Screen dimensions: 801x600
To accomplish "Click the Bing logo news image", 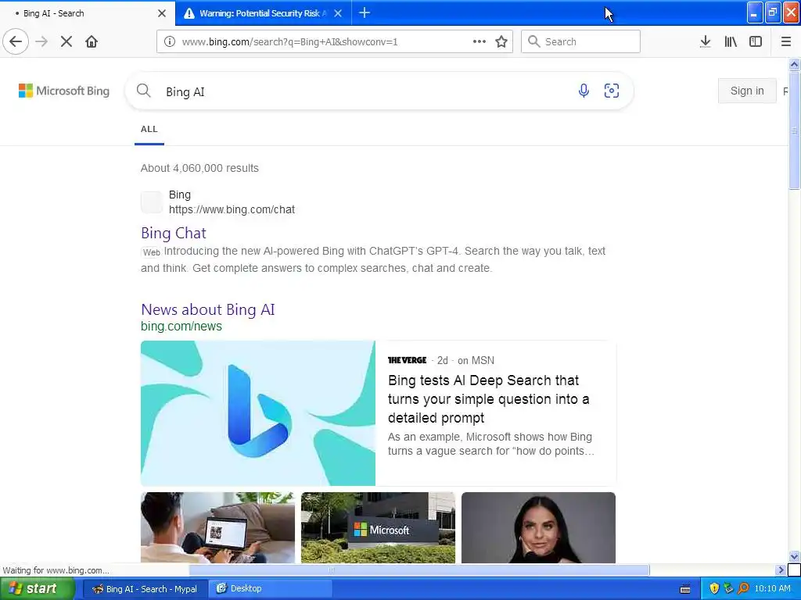I will 258,413.
